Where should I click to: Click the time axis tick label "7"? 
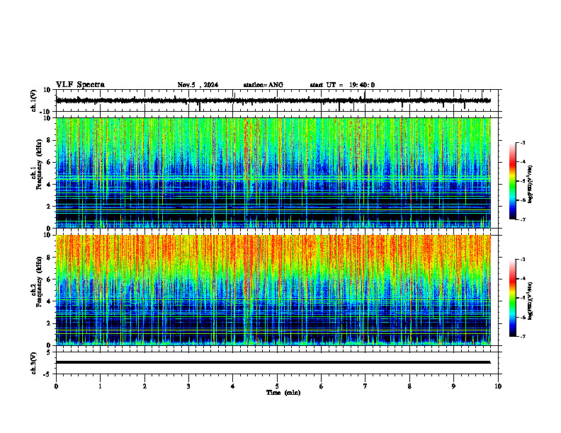point(365,386)
